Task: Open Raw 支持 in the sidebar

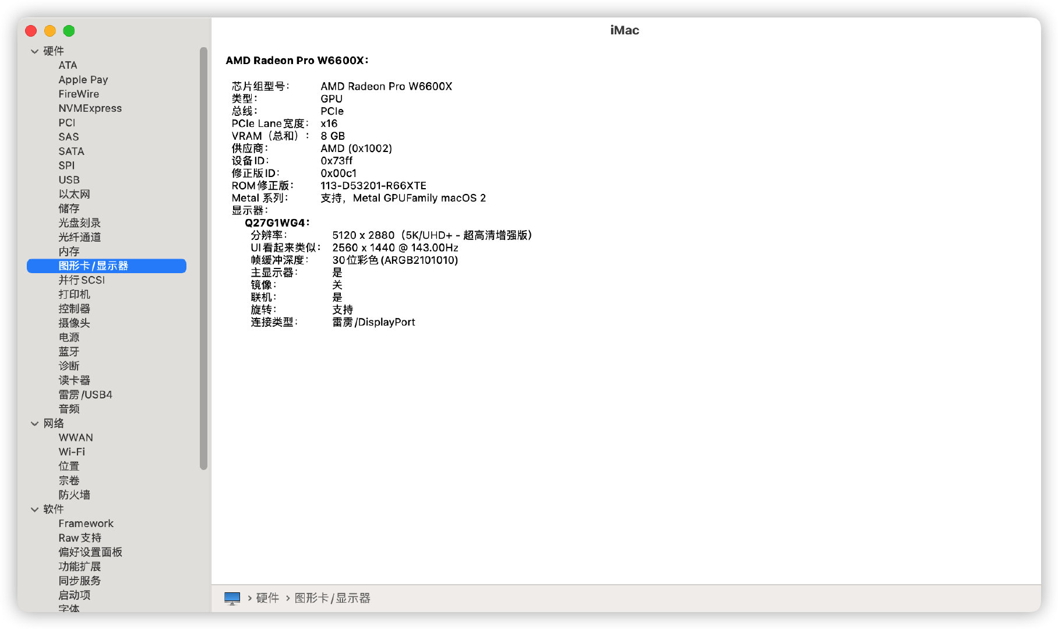Action: point(80,538)
